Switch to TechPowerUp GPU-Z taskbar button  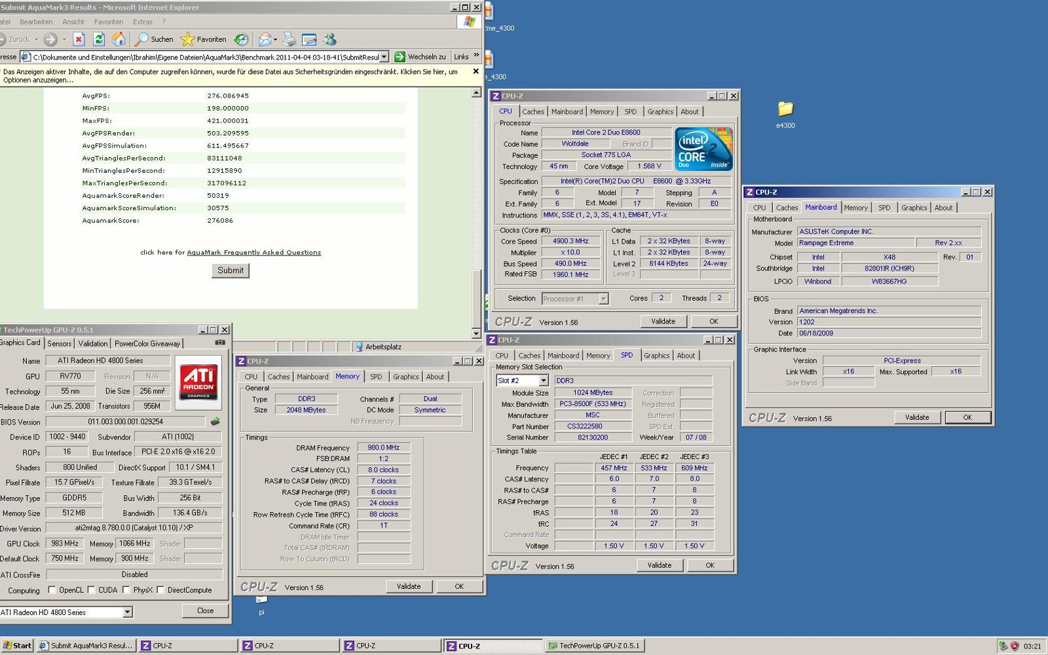594,646
